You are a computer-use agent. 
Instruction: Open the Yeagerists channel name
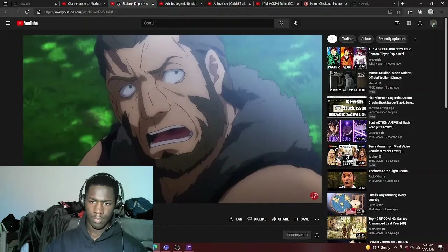coord(375,59)
